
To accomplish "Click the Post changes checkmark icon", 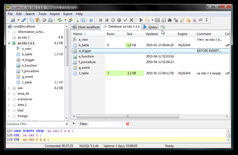I will (x=125, y=20).
